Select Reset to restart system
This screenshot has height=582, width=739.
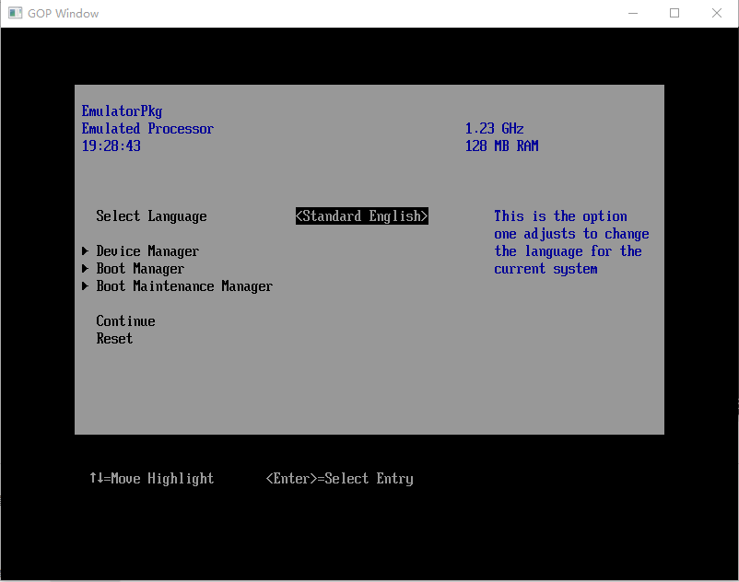(114, 339)
